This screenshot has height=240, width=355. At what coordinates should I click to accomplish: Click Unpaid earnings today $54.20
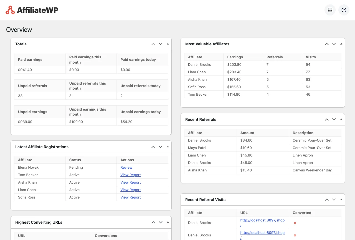[126, 122]
